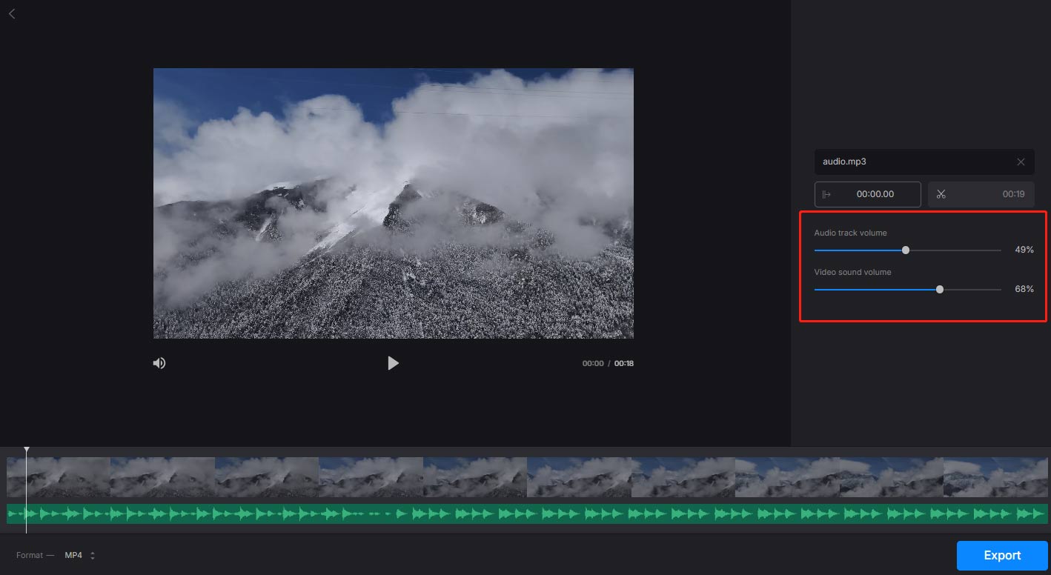The width and height of the screenshot is (1051, 575).
Task: Click the trim duration 00:19 value
Action: point(1013,194)
